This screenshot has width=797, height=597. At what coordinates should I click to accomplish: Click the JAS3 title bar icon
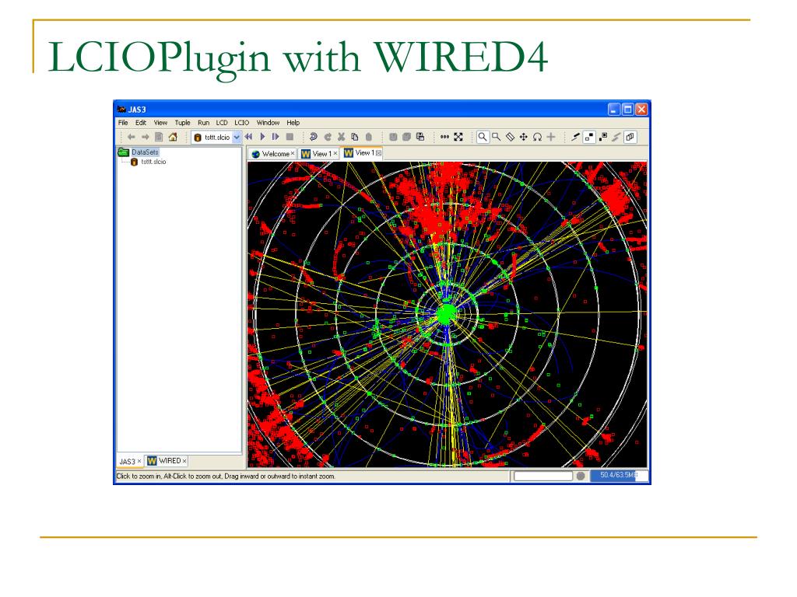click(x=121, y=109)
